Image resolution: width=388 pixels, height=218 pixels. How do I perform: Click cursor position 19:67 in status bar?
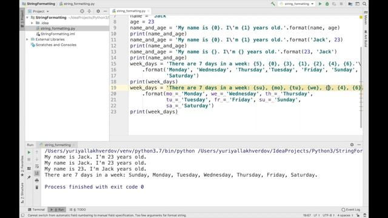(x=307, y=216)
